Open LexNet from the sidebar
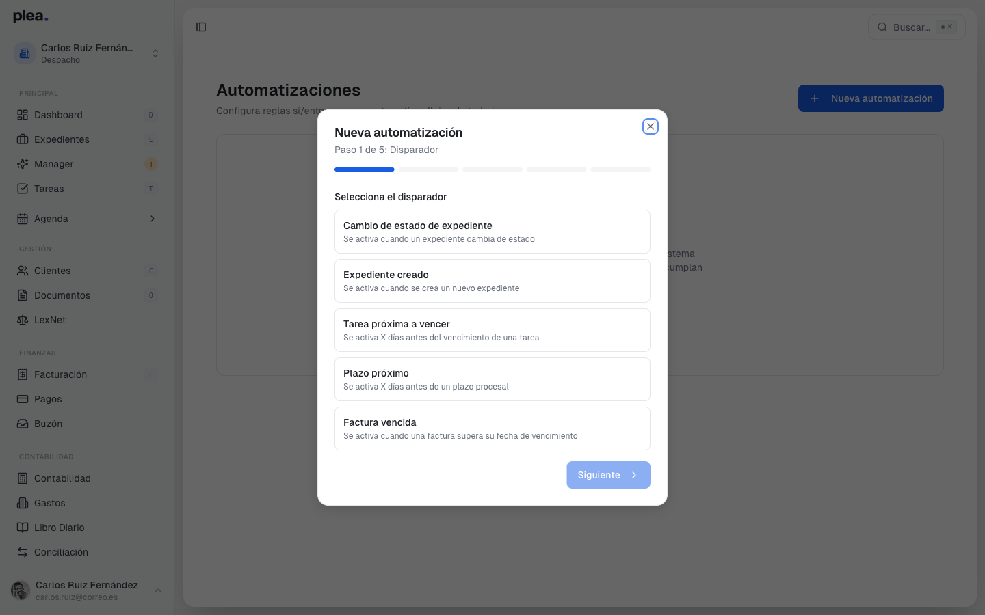The width and height of the screenshot is (985, 615). (x=49, y=320)
